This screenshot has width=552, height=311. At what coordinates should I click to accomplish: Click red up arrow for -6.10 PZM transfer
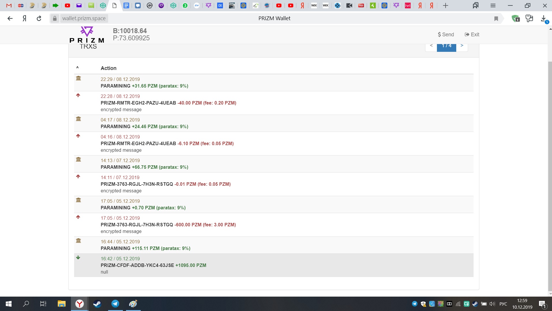click(x=78, y=136)
